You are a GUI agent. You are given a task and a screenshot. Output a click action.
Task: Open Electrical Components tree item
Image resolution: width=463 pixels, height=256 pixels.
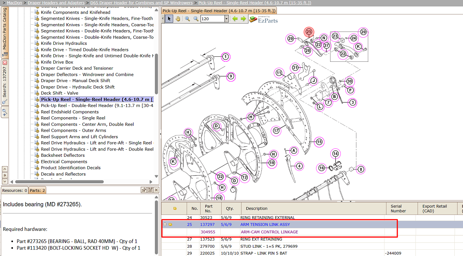coord(64,161)
